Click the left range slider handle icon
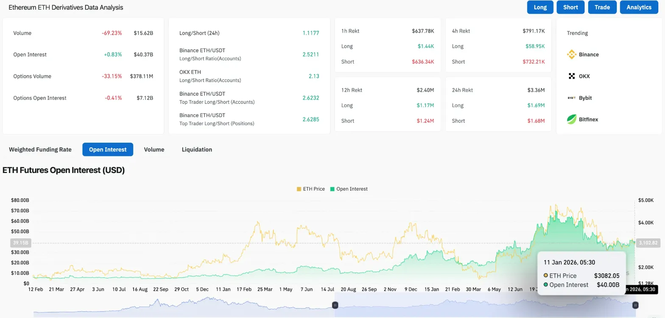665x318 pixels. (335, 305)
